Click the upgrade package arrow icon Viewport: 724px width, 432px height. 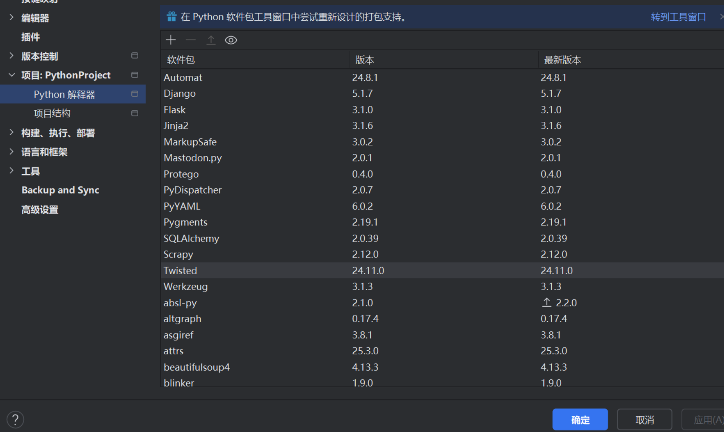coord(211,40)
